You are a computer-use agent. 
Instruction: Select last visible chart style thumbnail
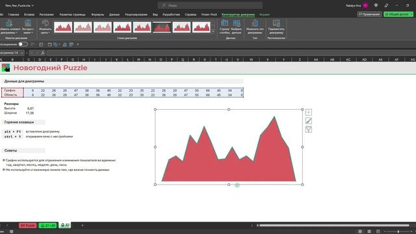tap(201, 27)
